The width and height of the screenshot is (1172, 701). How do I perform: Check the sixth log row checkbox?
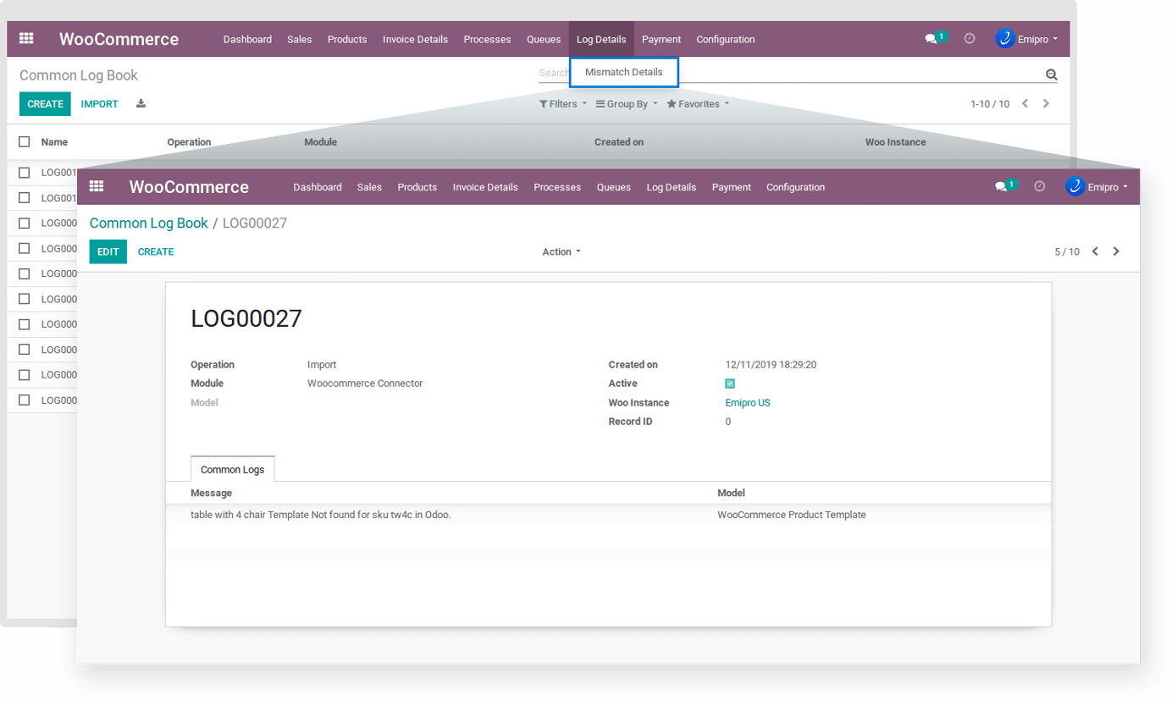pos(25,299)
